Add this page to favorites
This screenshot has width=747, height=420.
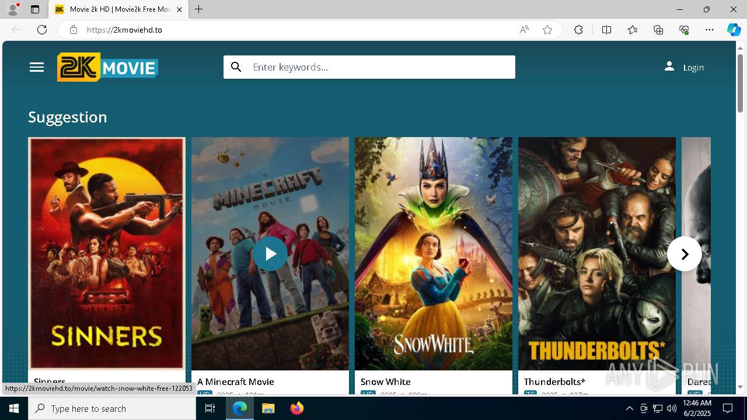click(547, 30)
